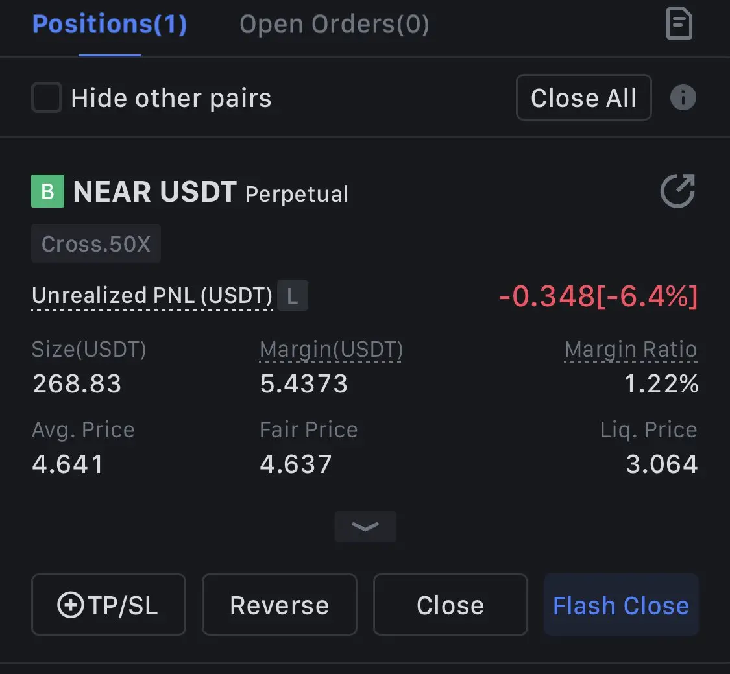Click the L badge next to Unrealized PNL

(293, 295)
